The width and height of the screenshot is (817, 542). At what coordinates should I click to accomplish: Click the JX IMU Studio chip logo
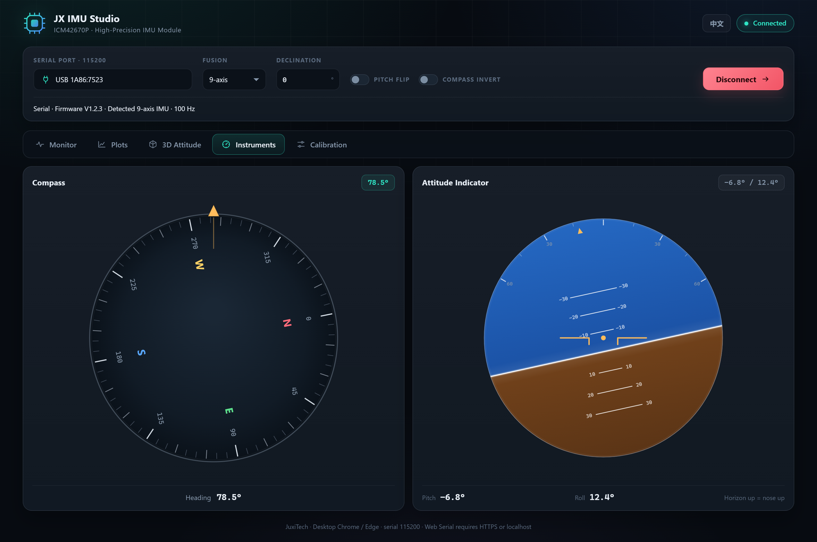(x=34, y=23)
